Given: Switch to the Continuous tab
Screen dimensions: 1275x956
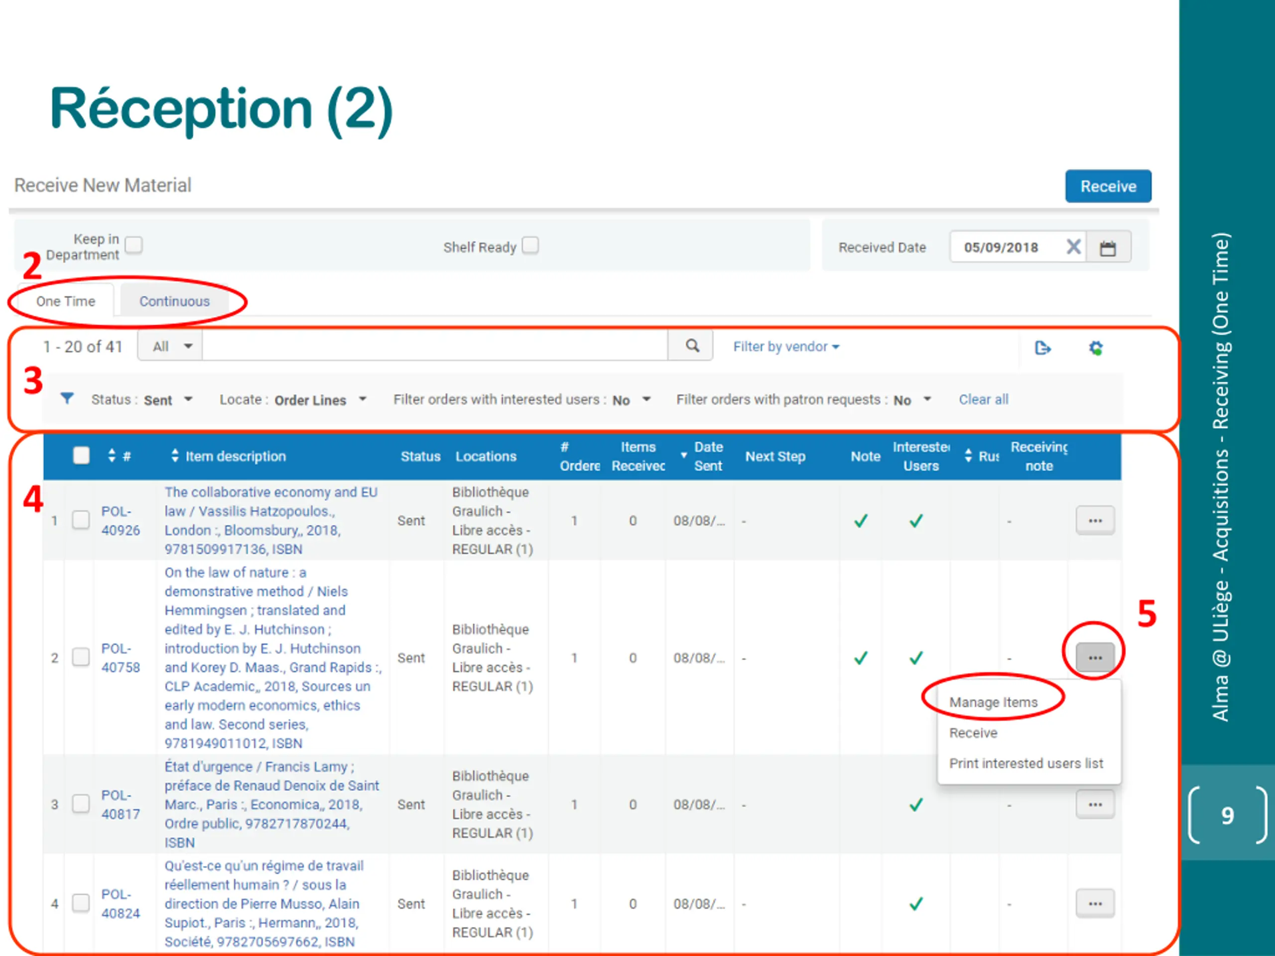Looking at the screenshot, I should [174, 301].
